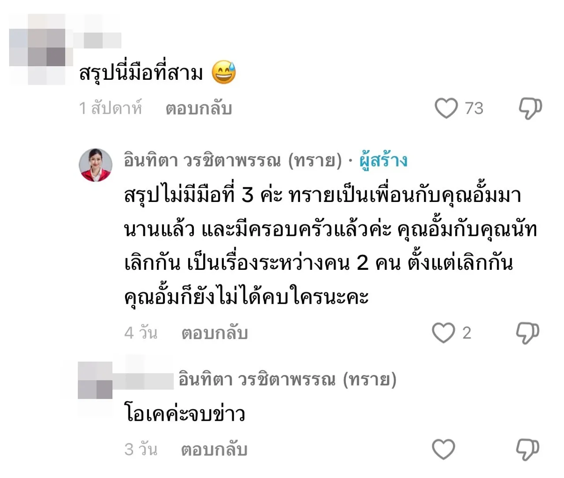Click the 1 สัปดาห์ timestamp
The image size is (564, 478).
coord(109,108)
